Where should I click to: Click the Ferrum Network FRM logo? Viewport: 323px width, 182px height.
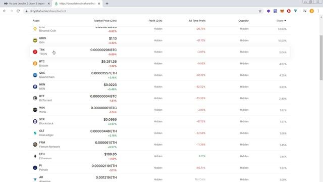pos(35,145)
